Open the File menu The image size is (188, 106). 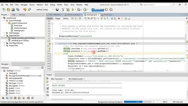pyautogui.click(x=7, y=5)
